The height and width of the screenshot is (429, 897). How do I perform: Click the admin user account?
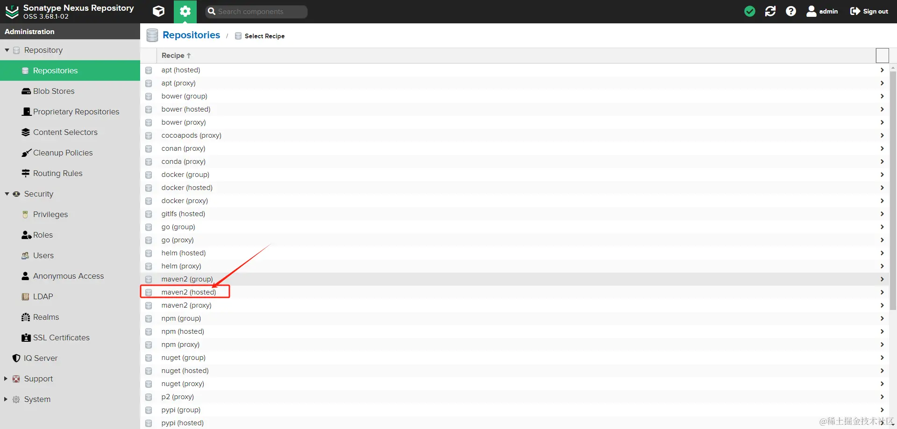[822, 11]
